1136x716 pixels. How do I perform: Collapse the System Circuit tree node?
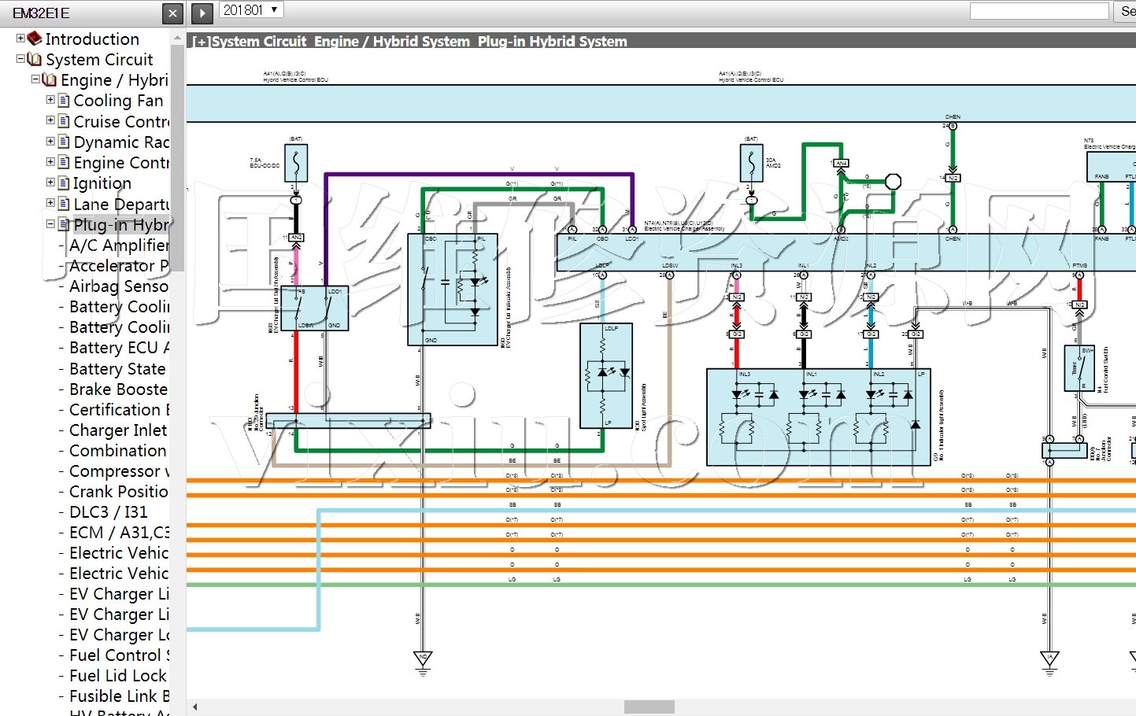pos(20,59)
